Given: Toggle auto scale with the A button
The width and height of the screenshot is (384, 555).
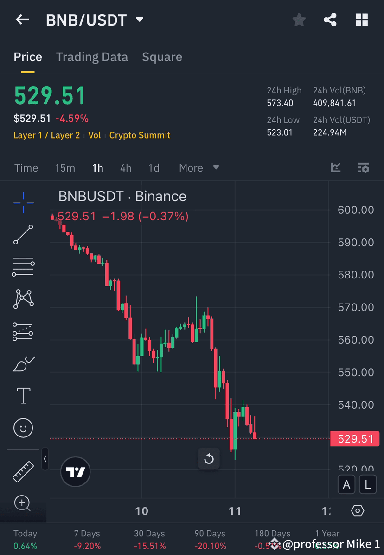Looking at the screenshot, I should [346, 484].
